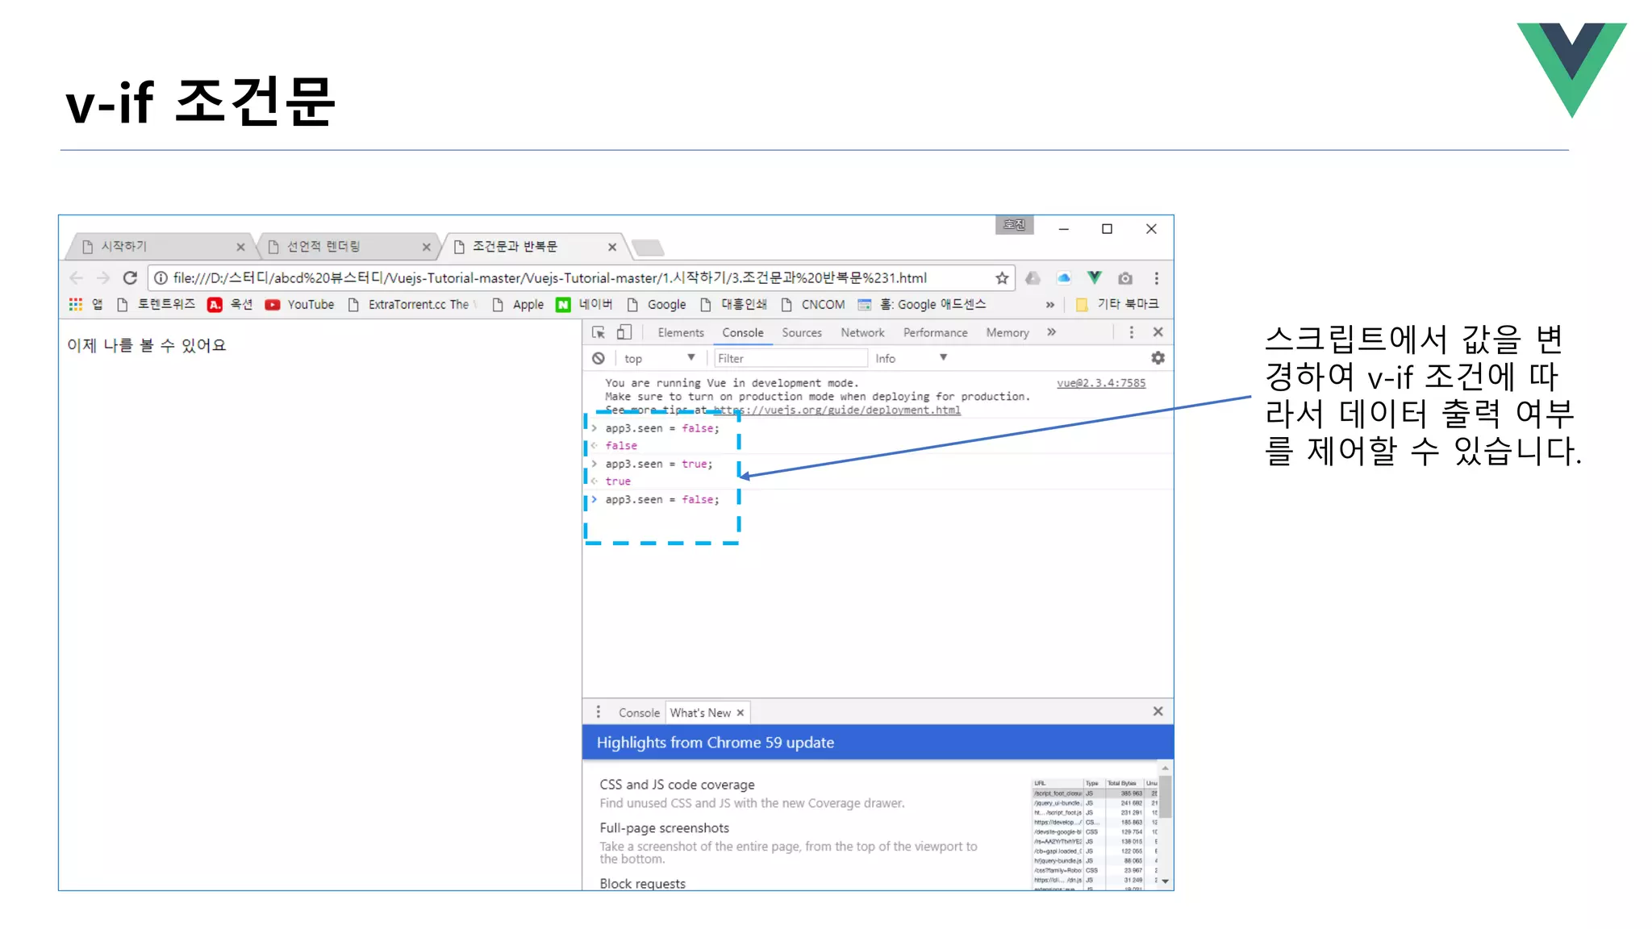Screen dimensions: 1652x929
Task: Open the top context dropdown
Action: (x=659, y=358)
